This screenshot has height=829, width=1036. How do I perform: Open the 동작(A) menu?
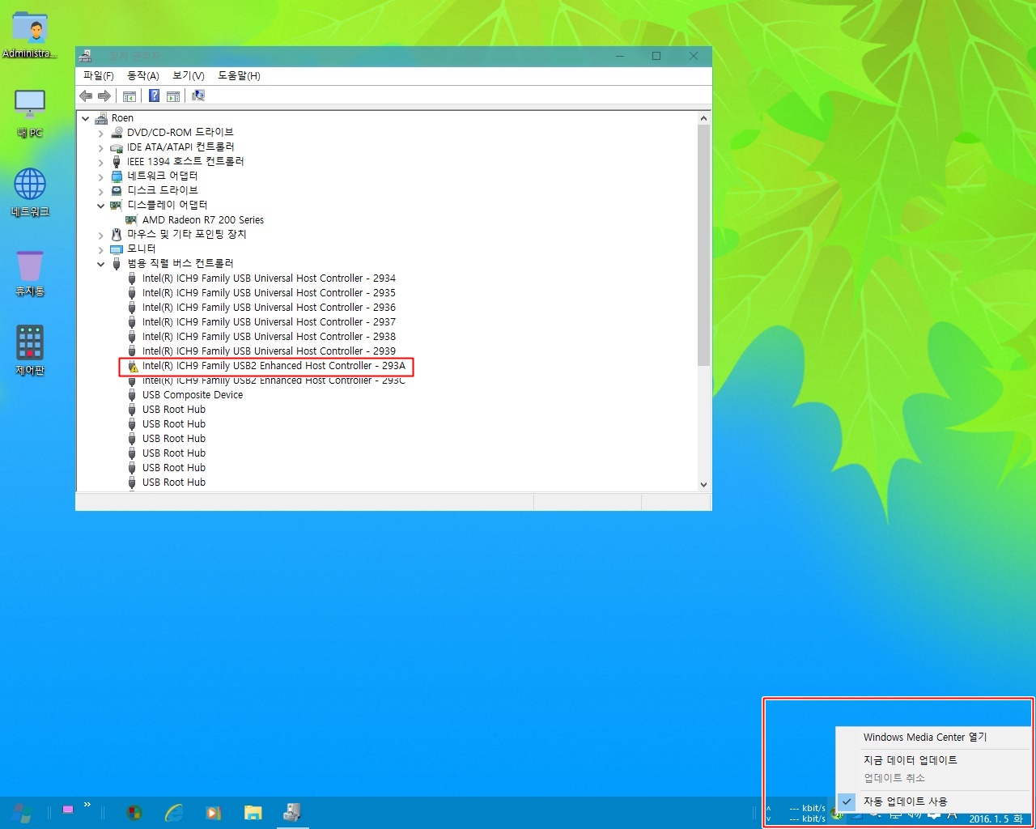143,75
